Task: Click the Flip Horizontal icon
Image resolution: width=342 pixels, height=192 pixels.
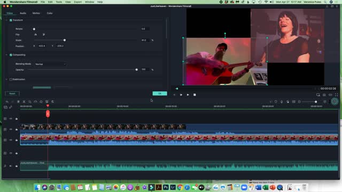Action: (x=35, y=34)
